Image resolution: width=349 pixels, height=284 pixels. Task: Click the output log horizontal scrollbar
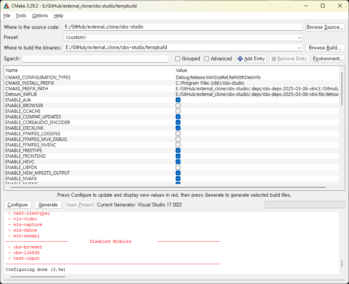pyautogui.click(x=37, y=277)
